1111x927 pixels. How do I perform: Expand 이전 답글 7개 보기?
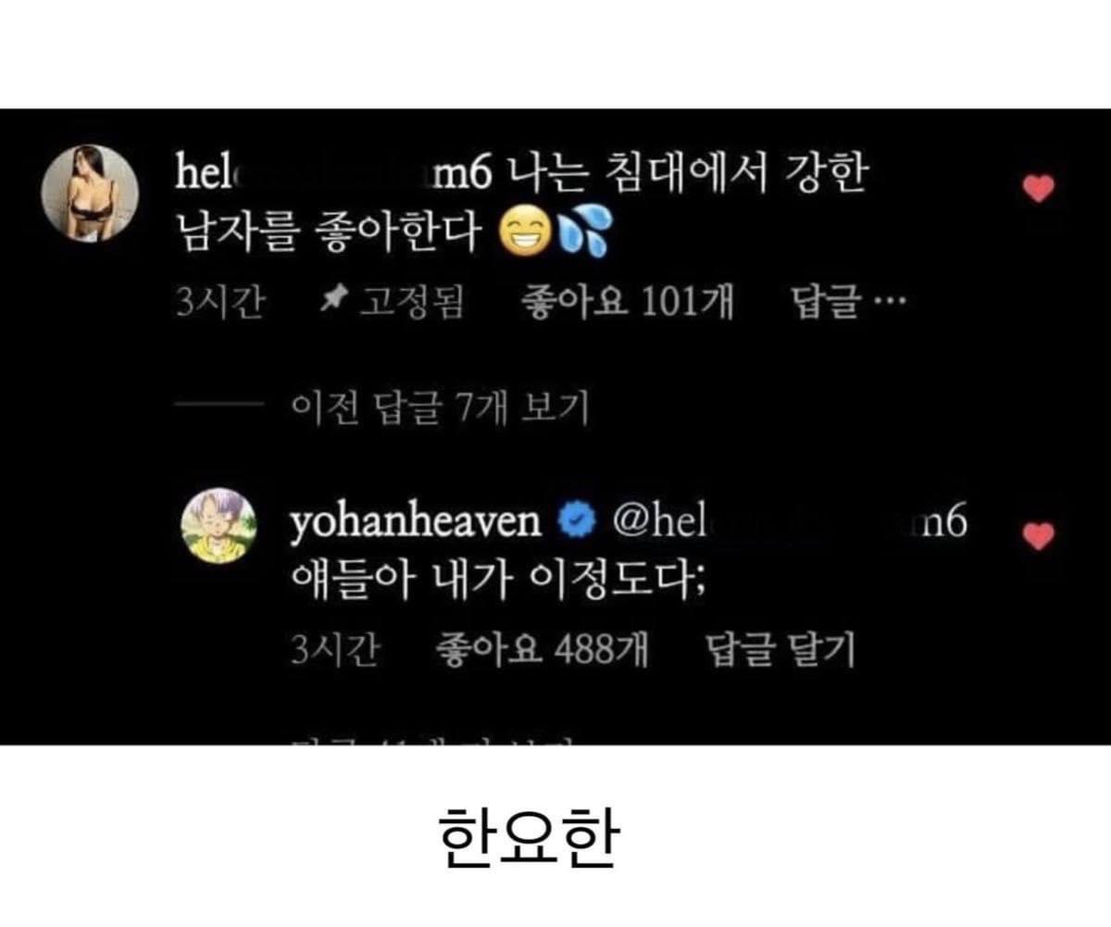coord(440,405)
